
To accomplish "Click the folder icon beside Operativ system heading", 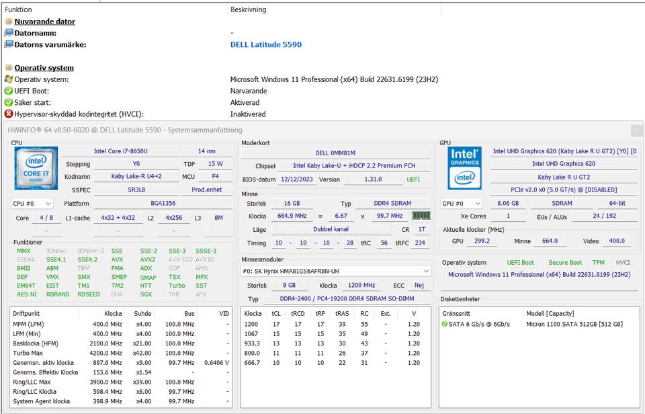I will (9, 67).
